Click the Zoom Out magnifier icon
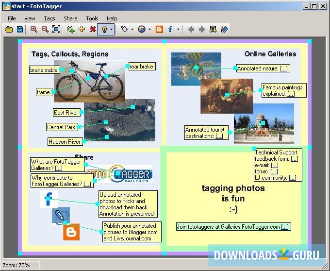330x271 pixels. [45, 29]
